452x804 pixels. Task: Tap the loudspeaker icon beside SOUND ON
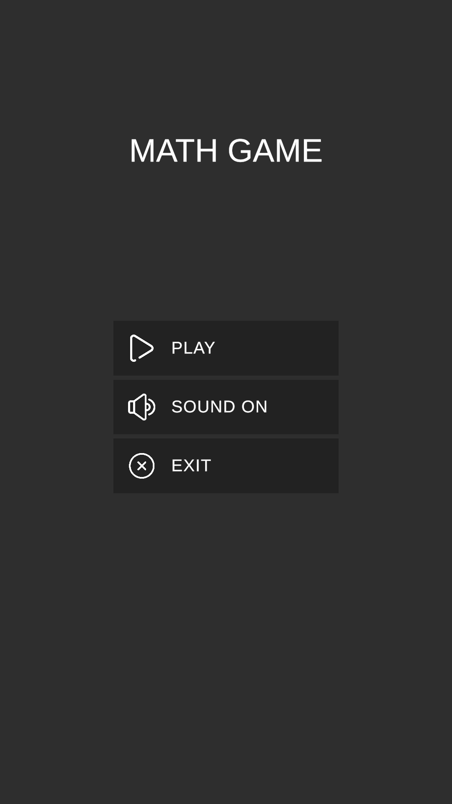coord(141,407)
